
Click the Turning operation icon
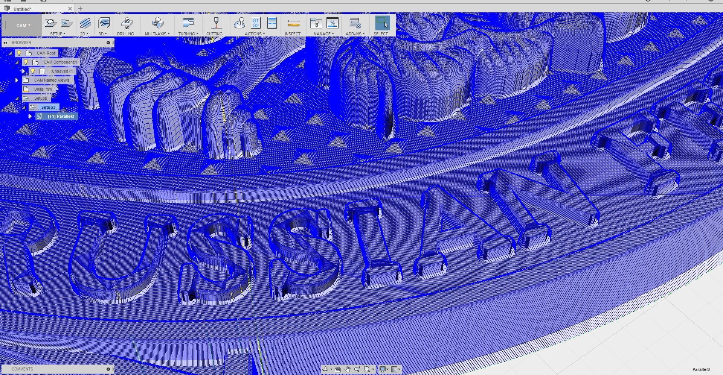click(188, 23)
